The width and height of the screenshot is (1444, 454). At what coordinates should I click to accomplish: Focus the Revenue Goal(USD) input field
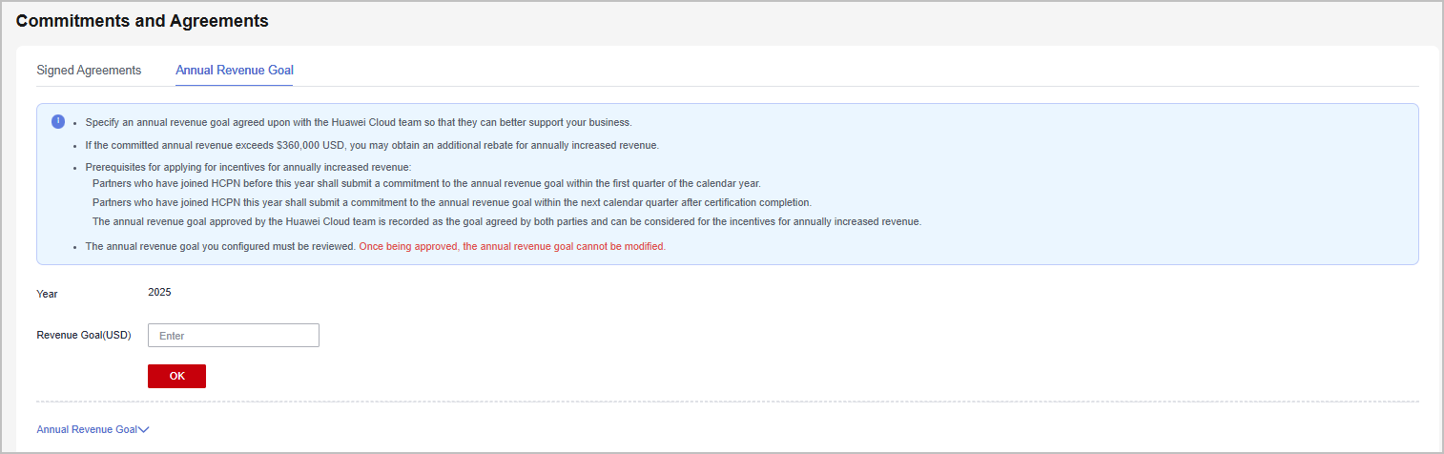[234, 336]
